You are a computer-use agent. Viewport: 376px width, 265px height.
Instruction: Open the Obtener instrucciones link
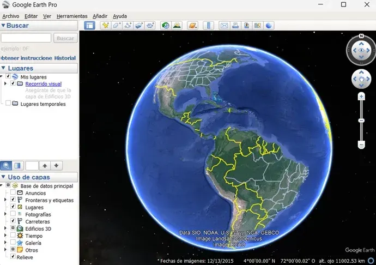26,58
